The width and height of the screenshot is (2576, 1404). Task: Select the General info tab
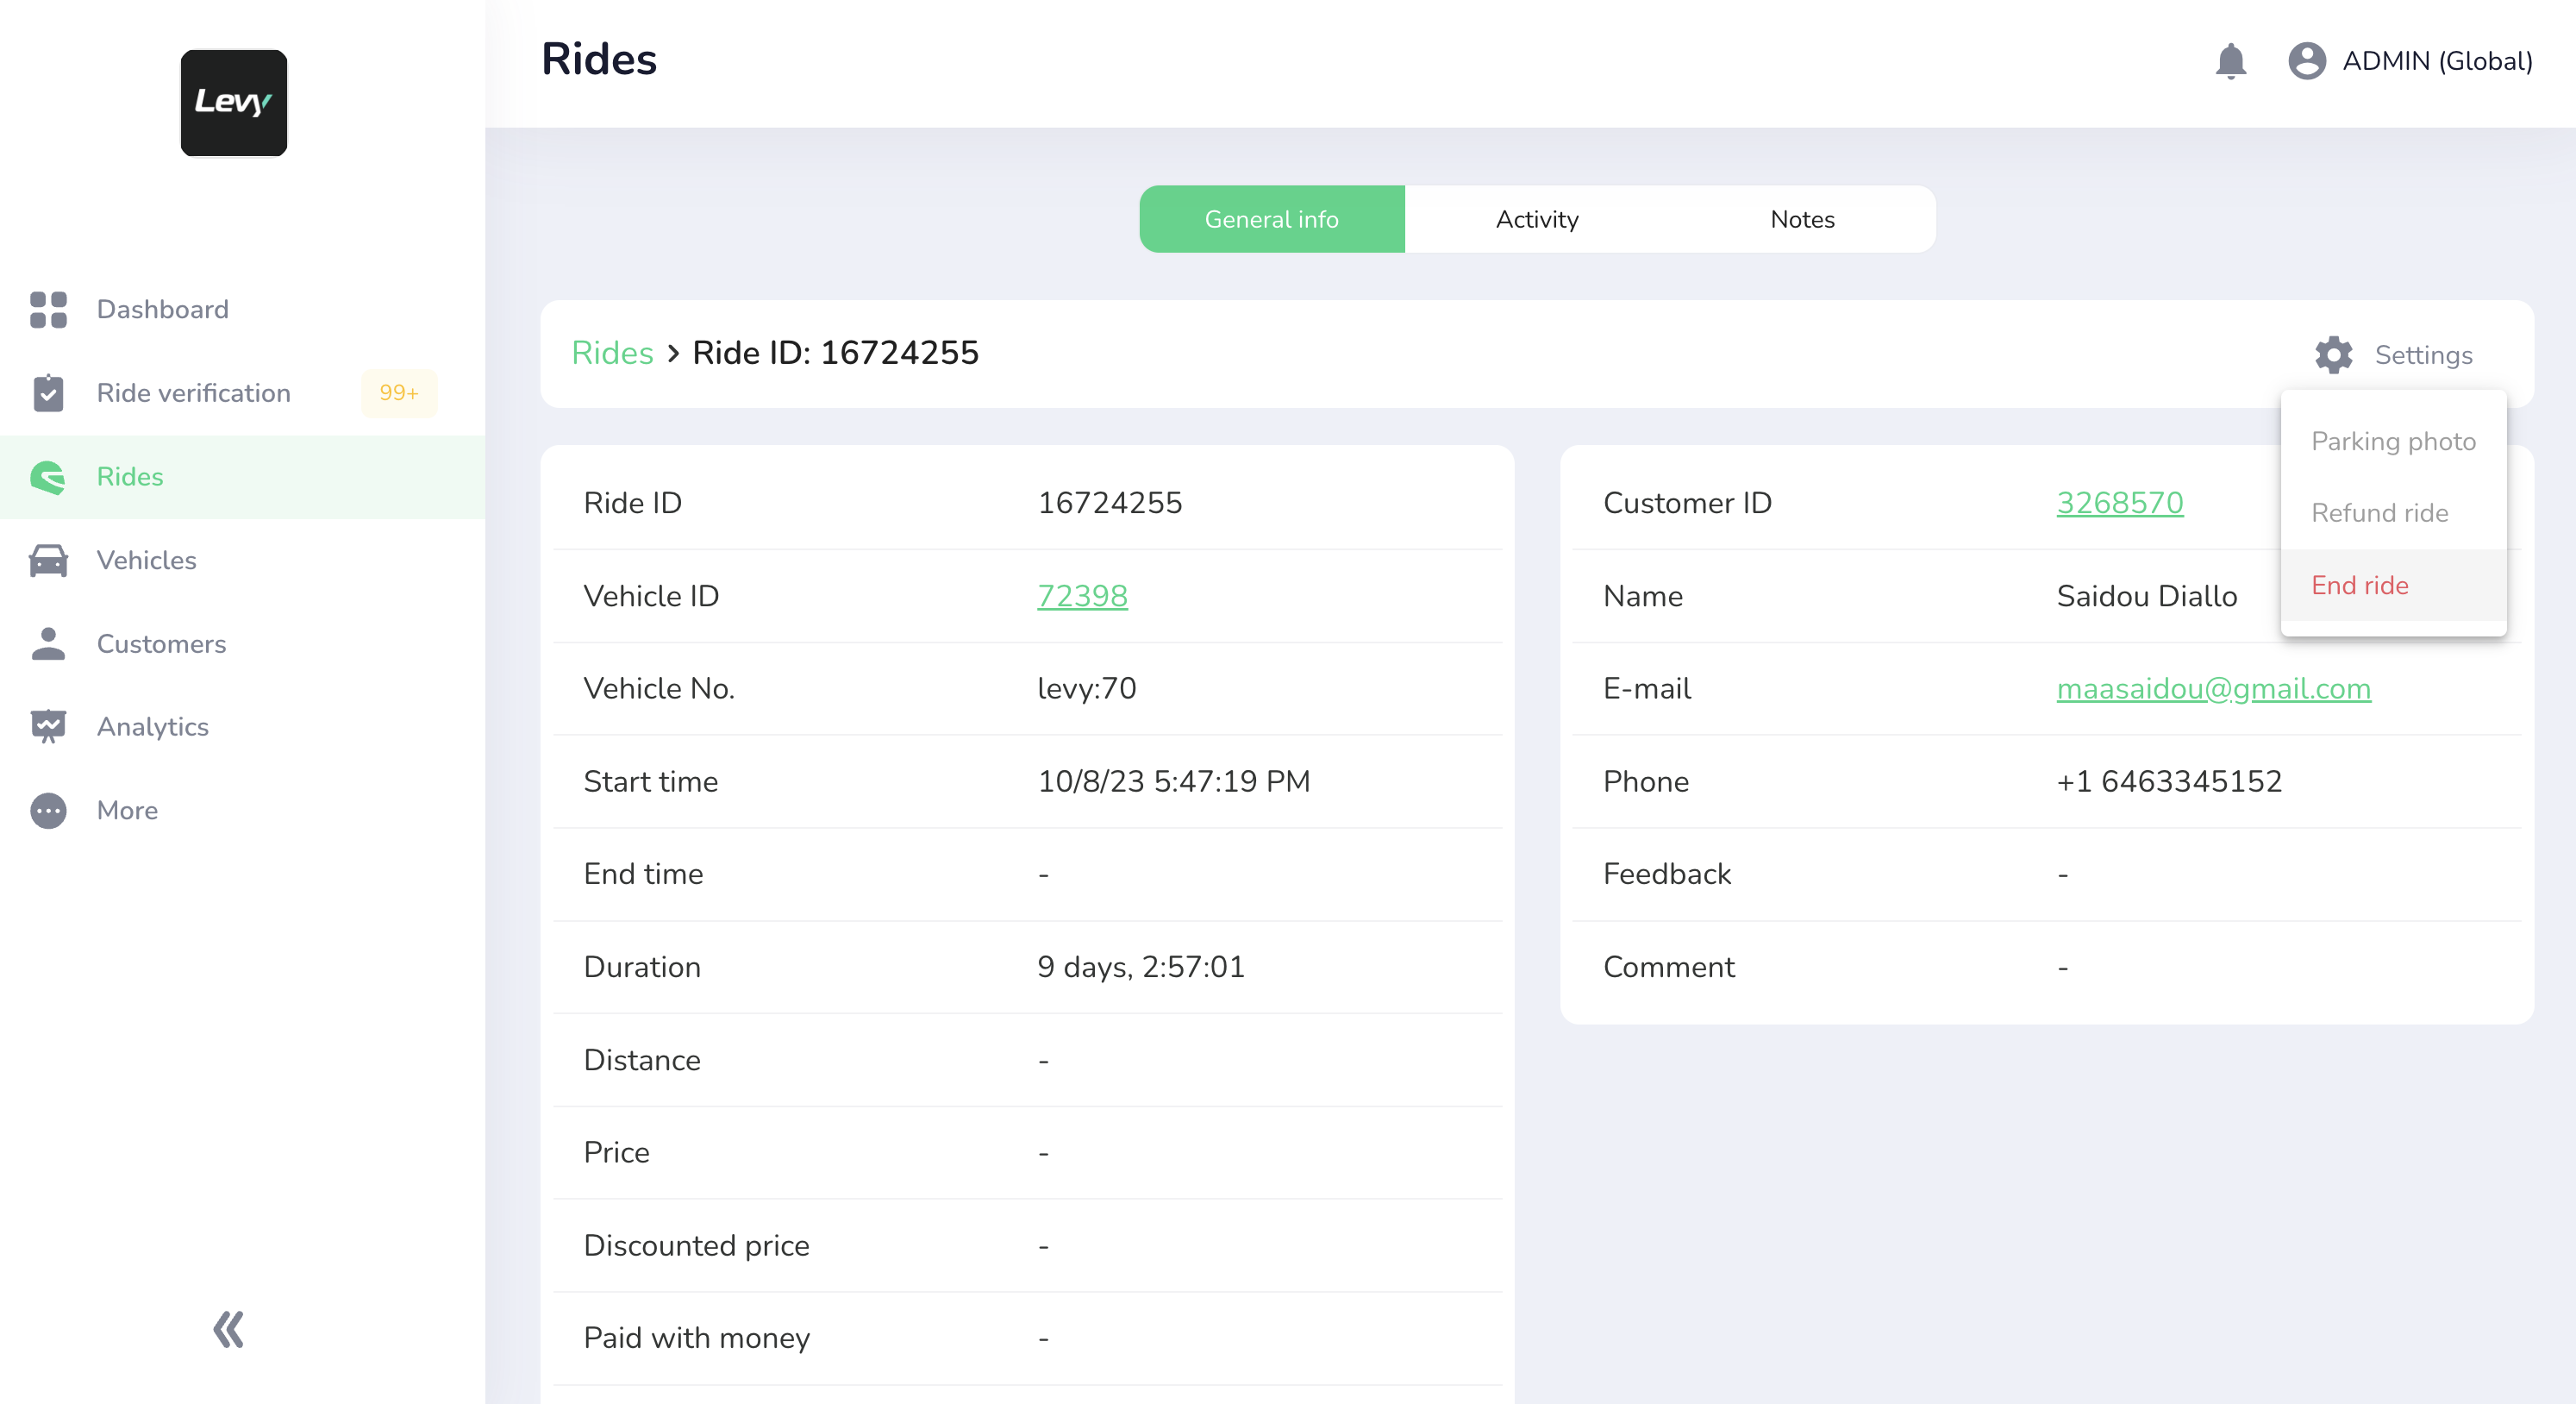(x=1271, y=219)
